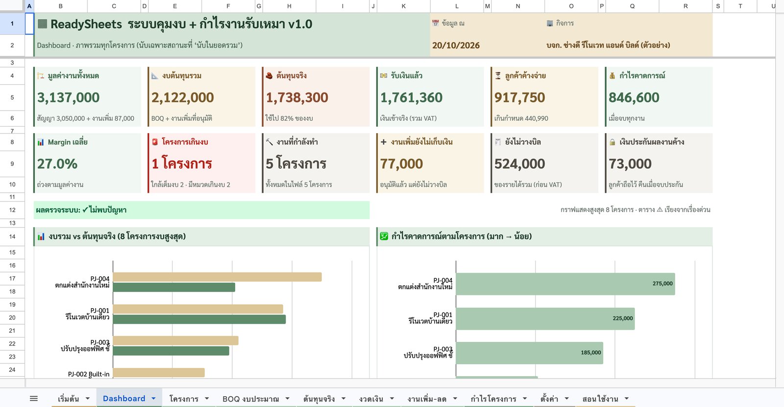Click the money bag icon on กำไรคาดการณ์
The image size is (784, 407).
pos(612,76)
